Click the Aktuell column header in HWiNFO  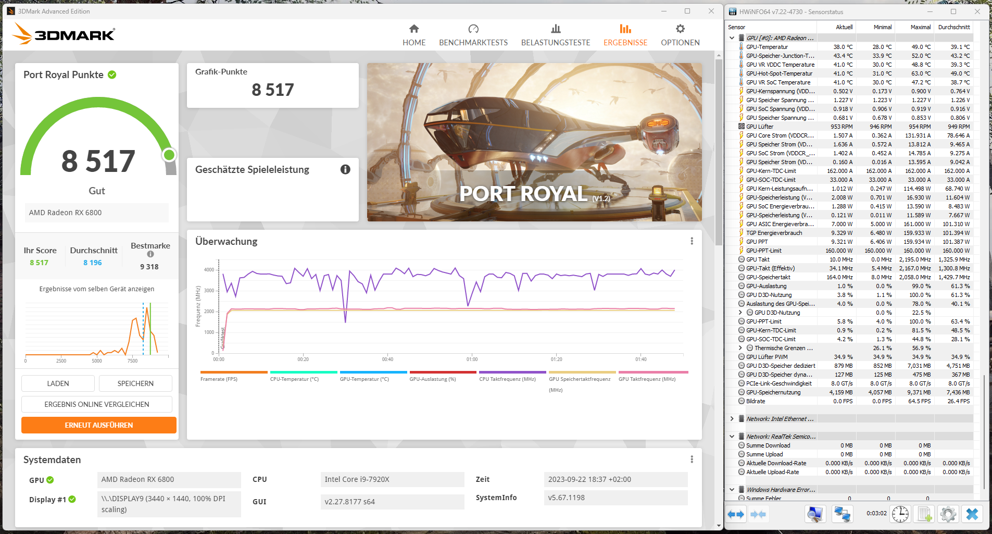[836, 27]
